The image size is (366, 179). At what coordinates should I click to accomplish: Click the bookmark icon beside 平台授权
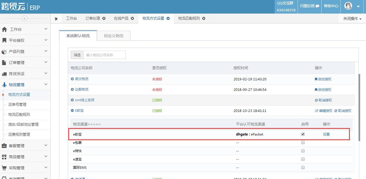[4, 40]
